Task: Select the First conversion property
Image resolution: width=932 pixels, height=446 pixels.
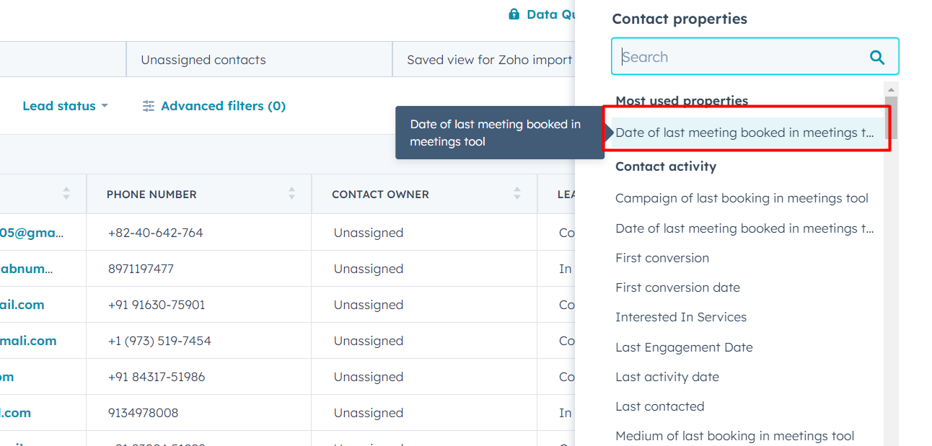Action: click(x=661, y=257)
